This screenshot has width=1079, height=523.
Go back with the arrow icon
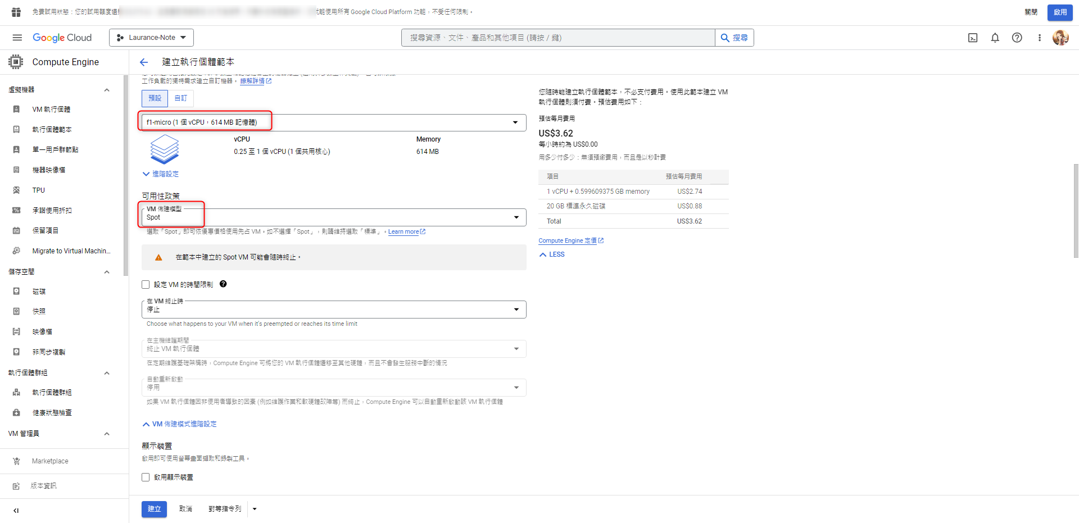144,62
